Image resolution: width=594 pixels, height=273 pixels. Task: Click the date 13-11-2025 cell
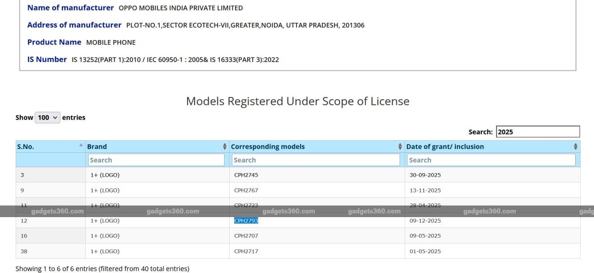pyautogui.click(x=425, y=190)
